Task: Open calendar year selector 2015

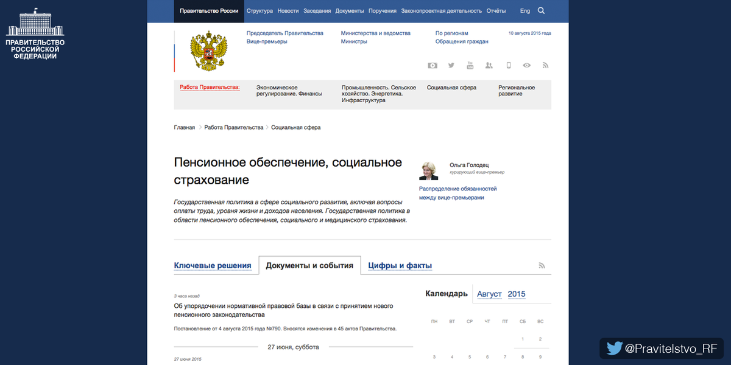Action: click(x=517, y=294)
